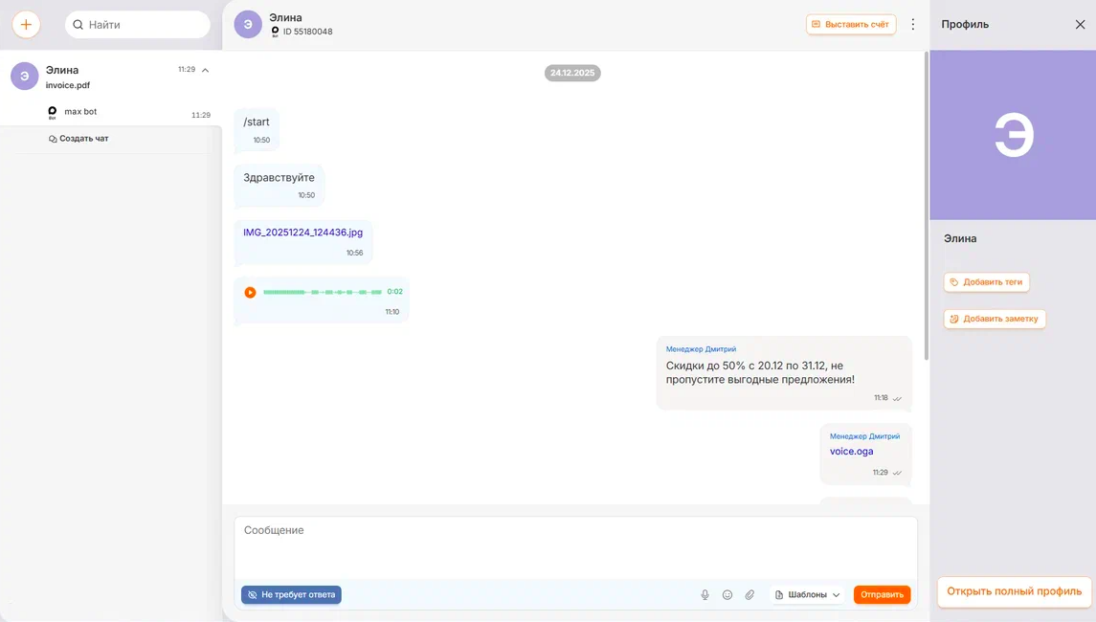Click the voice message waveform progress bar
This screenshot has height=622, width=1096.
pyautogui.click(x=322, y=292)
